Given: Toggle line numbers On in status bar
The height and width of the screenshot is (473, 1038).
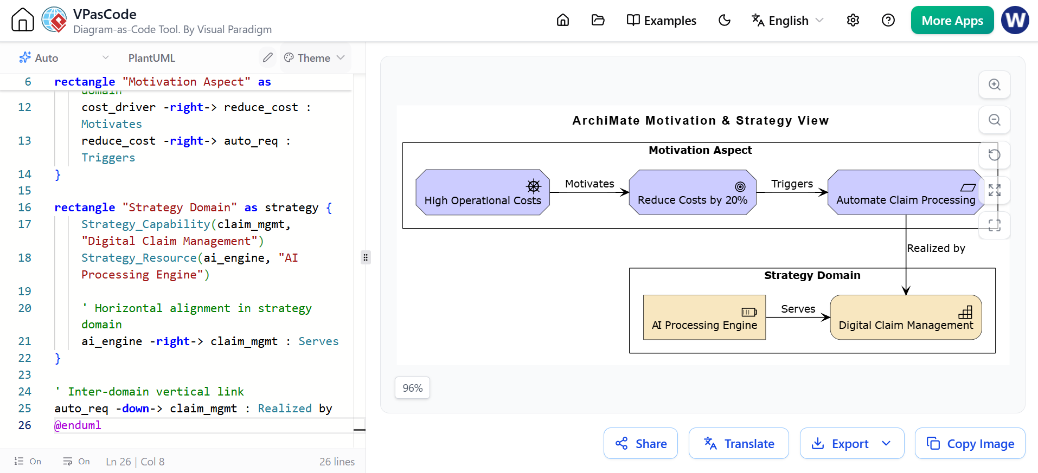Looking at the screenshot, I should [x=28, y=461].
